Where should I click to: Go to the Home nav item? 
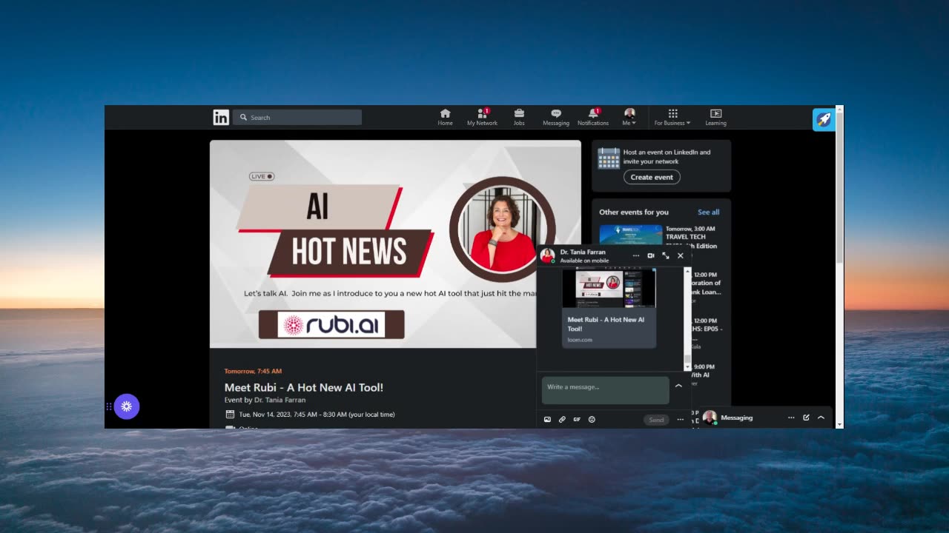445,117
